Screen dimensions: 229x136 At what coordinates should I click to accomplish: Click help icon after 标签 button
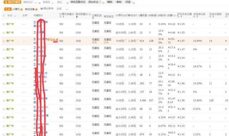point(134,3)
